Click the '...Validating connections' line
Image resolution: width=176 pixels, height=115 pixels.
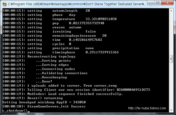(x=45, y=73)
